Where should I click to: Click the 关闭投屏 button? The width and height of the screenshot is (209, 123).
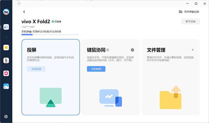[x=36, y=69]
